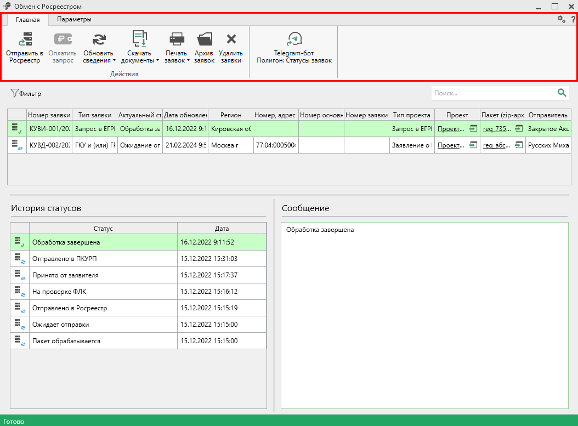Viewport: 578px width, 426px height.
Task: Open the req_735 package link
Action: click(496, 129)
